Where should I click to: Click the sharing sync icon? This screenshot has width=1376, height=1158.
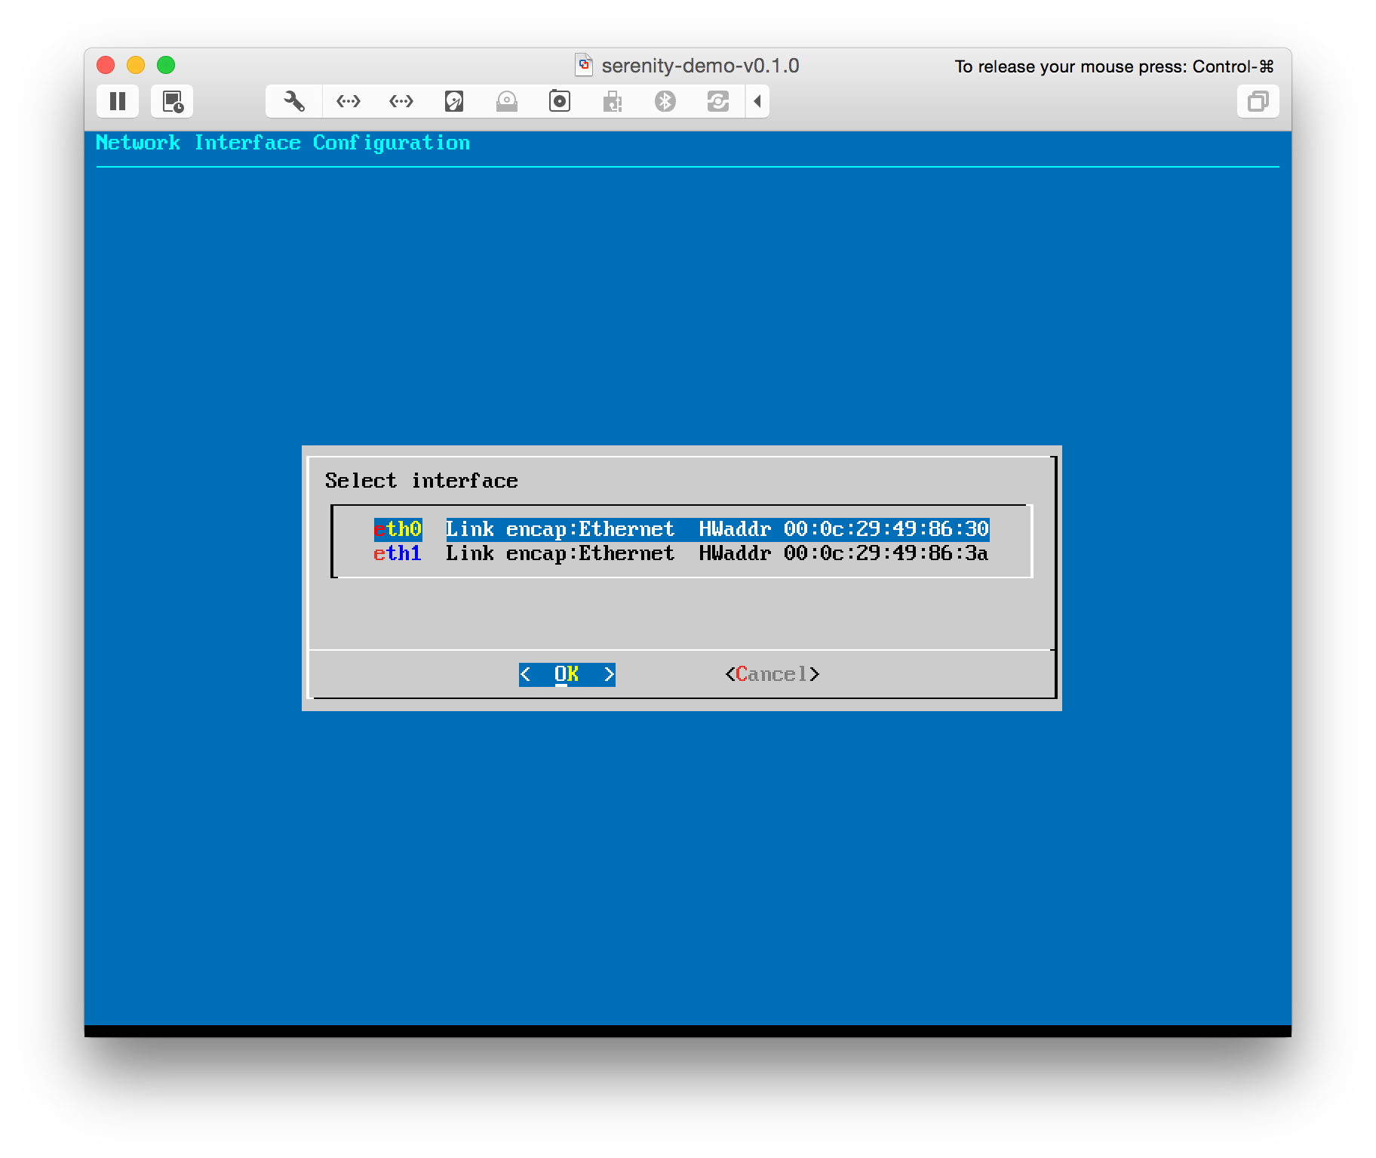pyautogui.click(x=718, y=101)
